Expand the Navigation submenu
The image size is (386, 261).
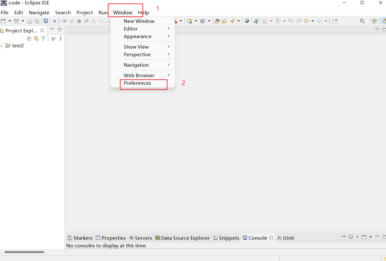pyautogui.click(x=142, y=65)
